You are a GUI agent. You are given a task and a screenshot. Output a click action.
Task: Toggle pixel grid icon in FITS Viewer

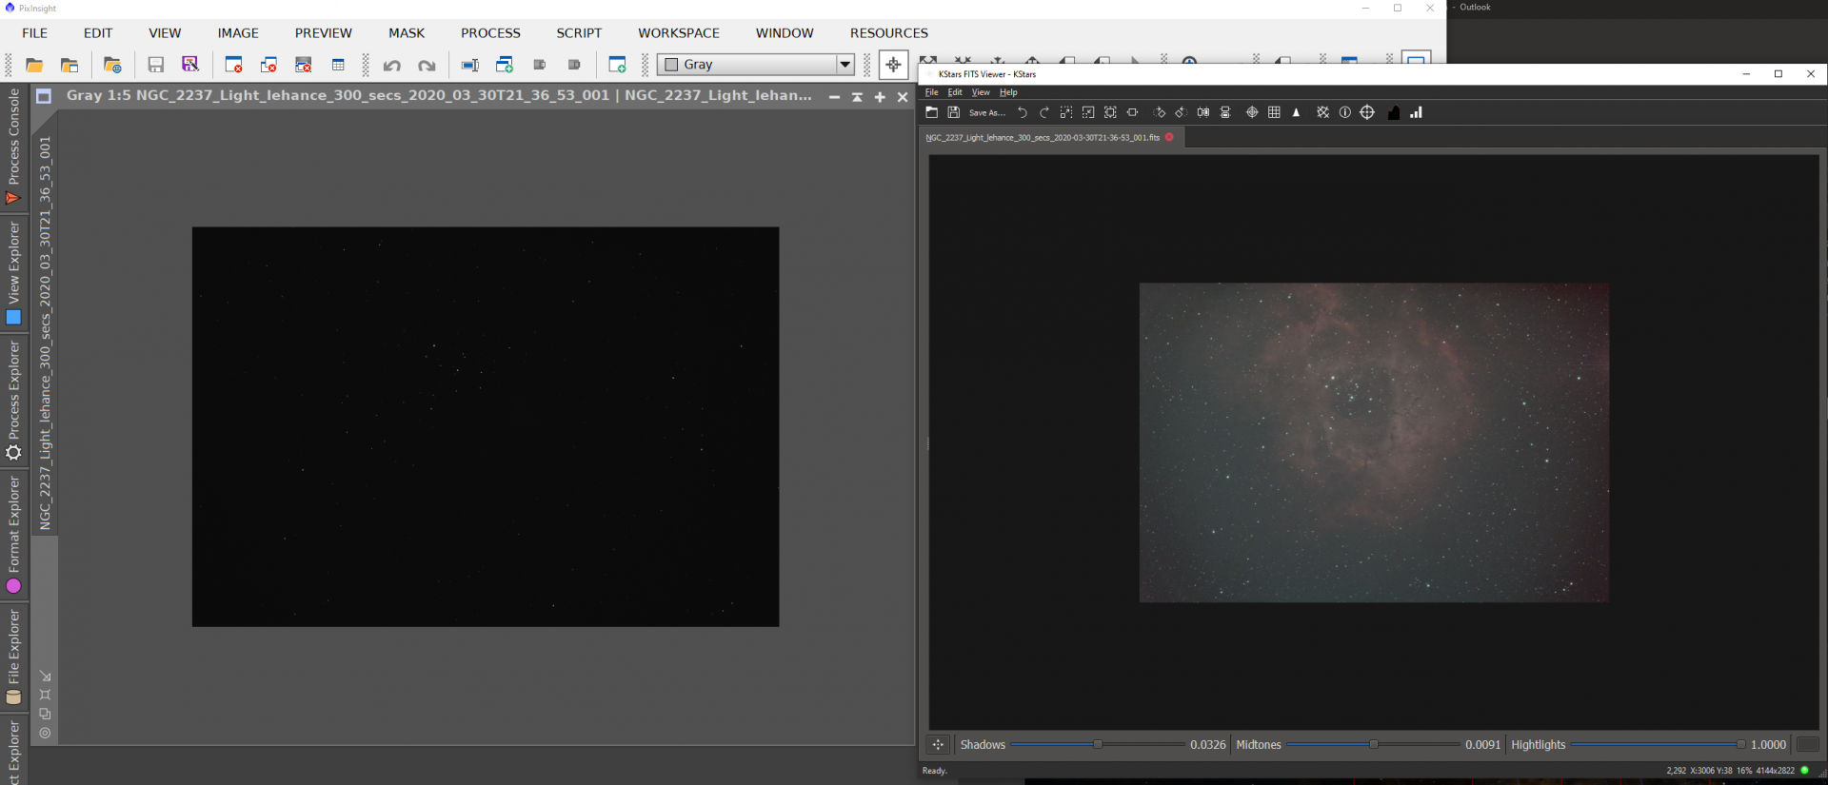pyautogui.click(x=1274, y=112)
